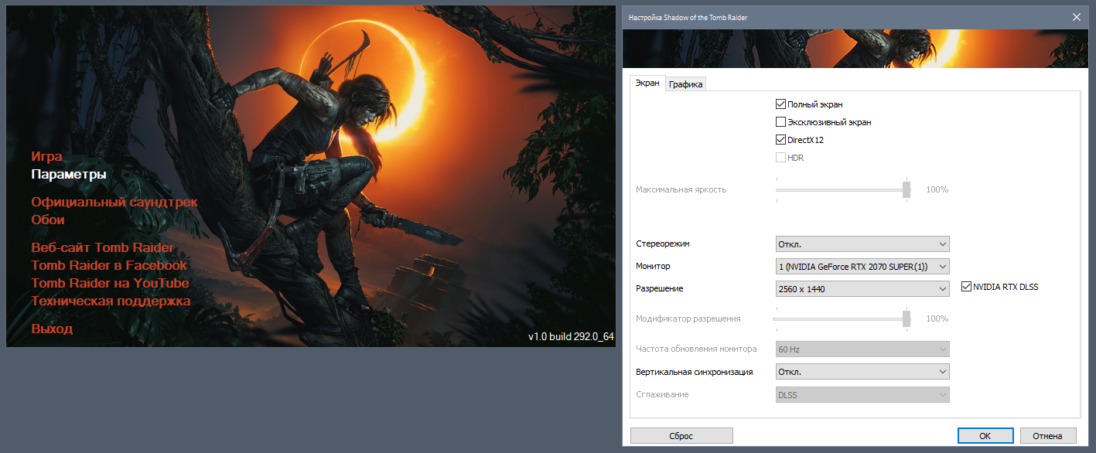Open the Сглаживание dropdown showing DLSS
The height and width of the screenshot is (453, 1096).
tap(862, 395)
